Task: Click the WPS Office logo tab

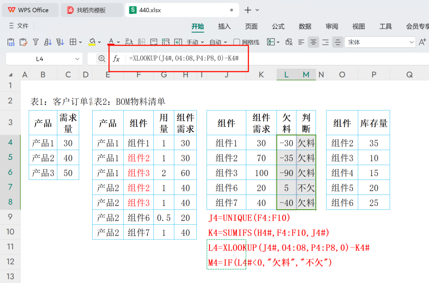Action: click(x=30, y=10)
